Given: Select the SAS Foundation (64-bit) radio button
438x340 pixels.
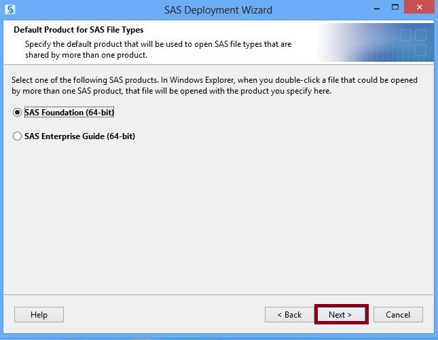Looking at the screenshot, I should point(18,113).
